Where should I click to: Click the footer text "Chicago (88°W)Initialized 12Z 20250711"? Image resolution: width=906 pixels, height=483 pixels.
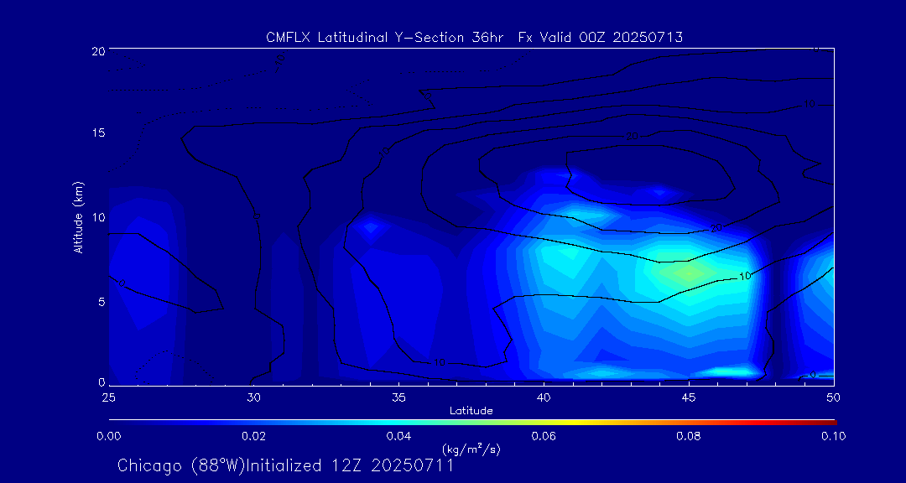[x=285, y=465]
